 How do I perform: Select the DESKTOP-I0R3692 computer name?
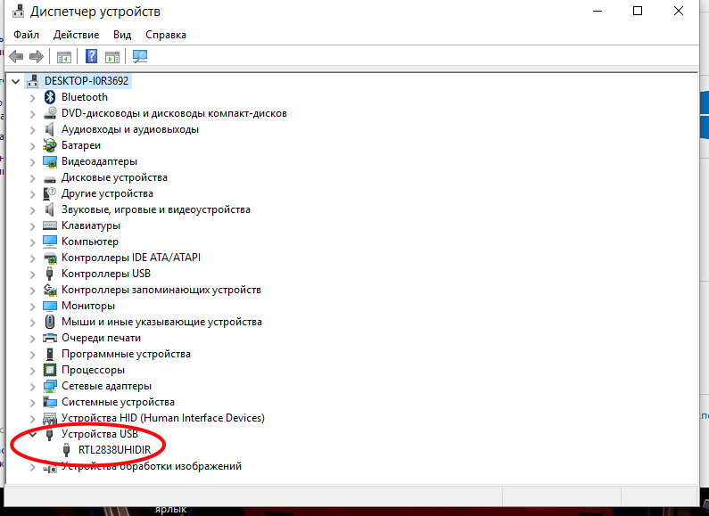87,81
